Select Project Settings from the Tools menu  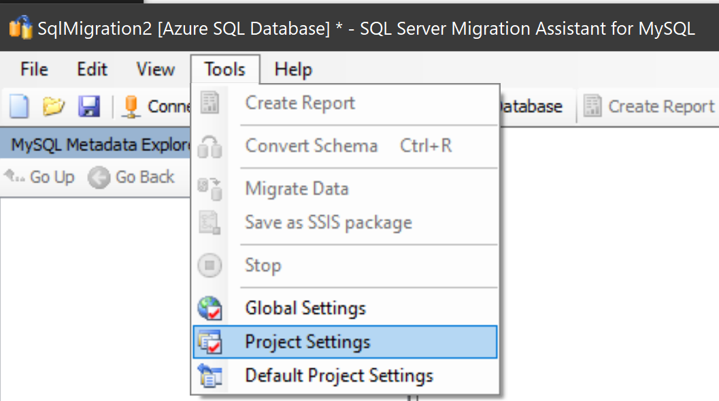(307, 342)
